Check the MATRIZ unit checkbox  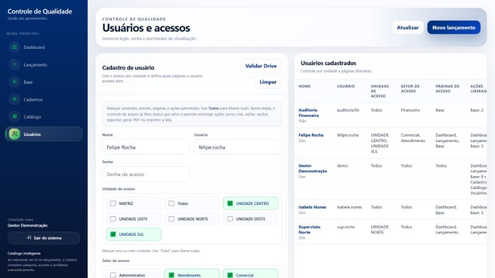coord(113,203)
